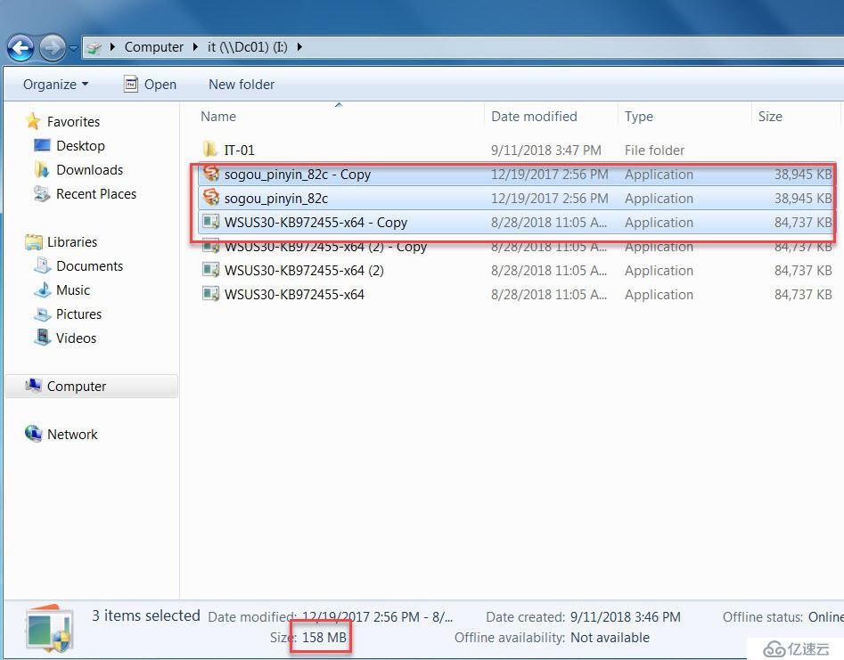Select the last file WSUS30-KB972455-x64

(x=294, y=294)
